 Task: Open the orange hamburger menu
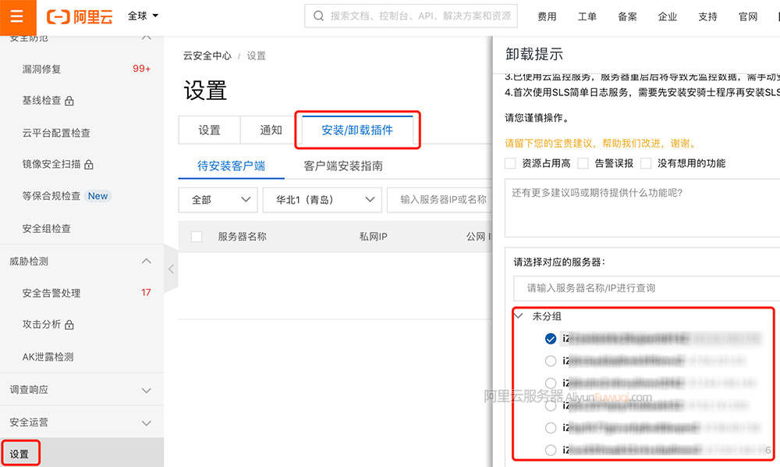pos(17,17)
